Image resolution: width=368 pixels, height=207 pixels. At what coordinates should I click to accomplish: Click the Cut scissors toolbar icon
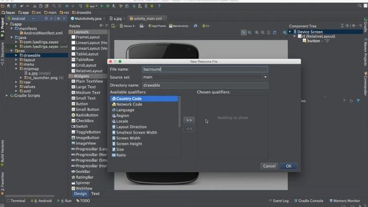(x=34, y=6)
